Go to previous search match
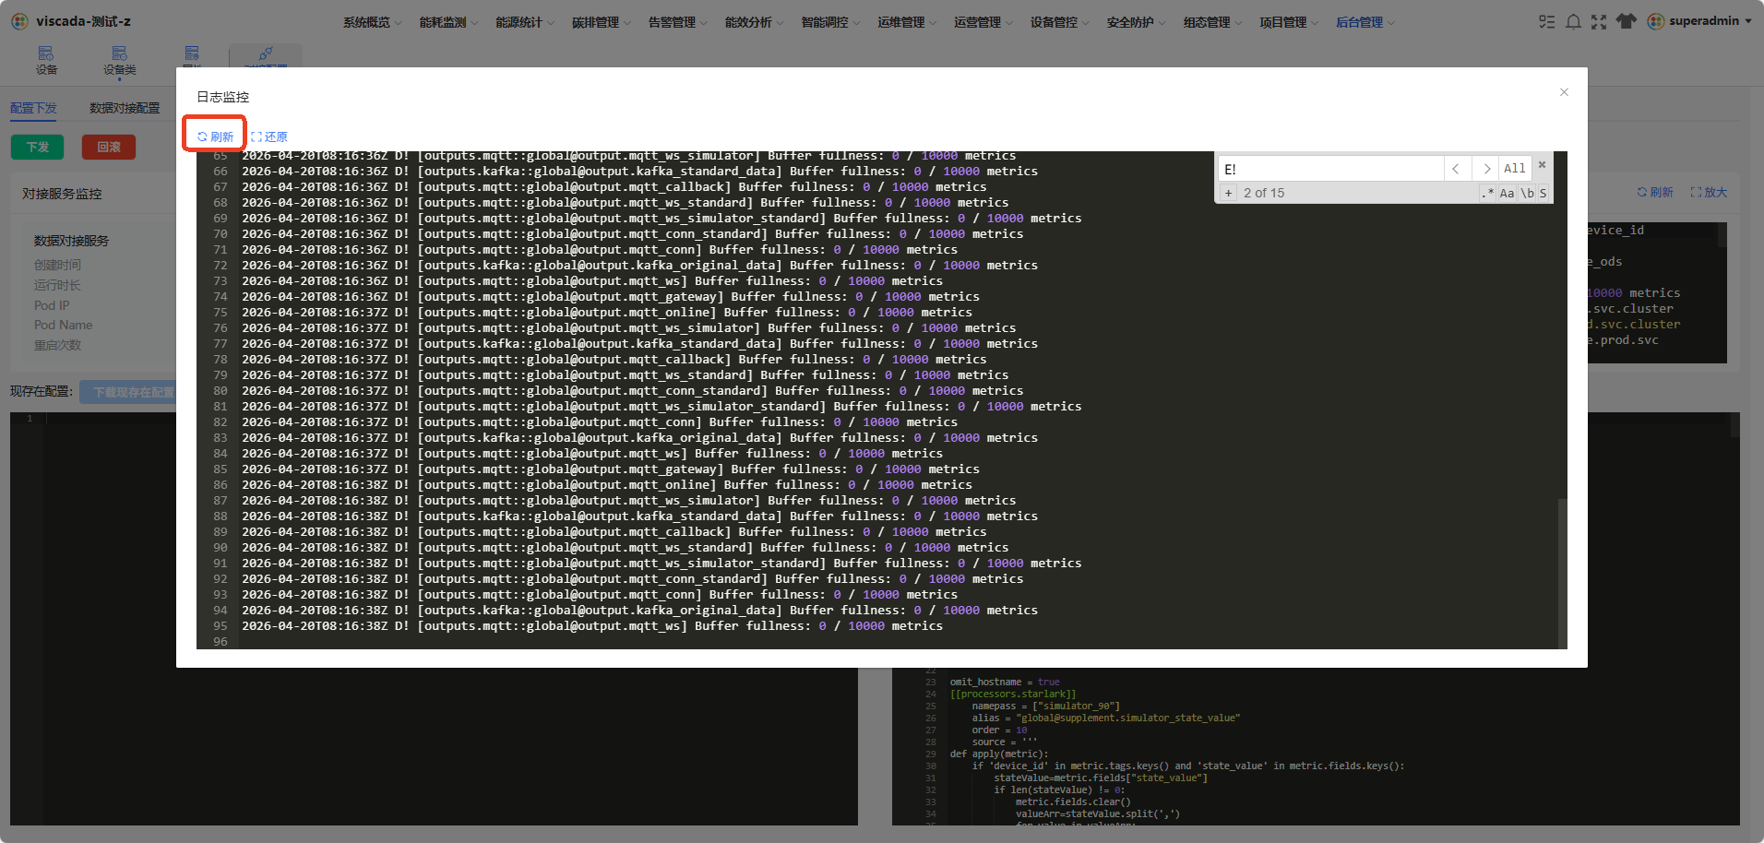Viewport: 1764px width, 843px height. [x=1456, y=169]
